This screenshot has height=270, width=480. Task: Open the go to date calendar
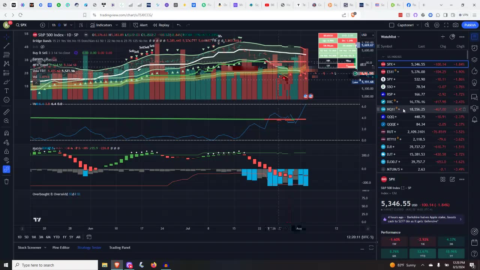tap(89, 237)
